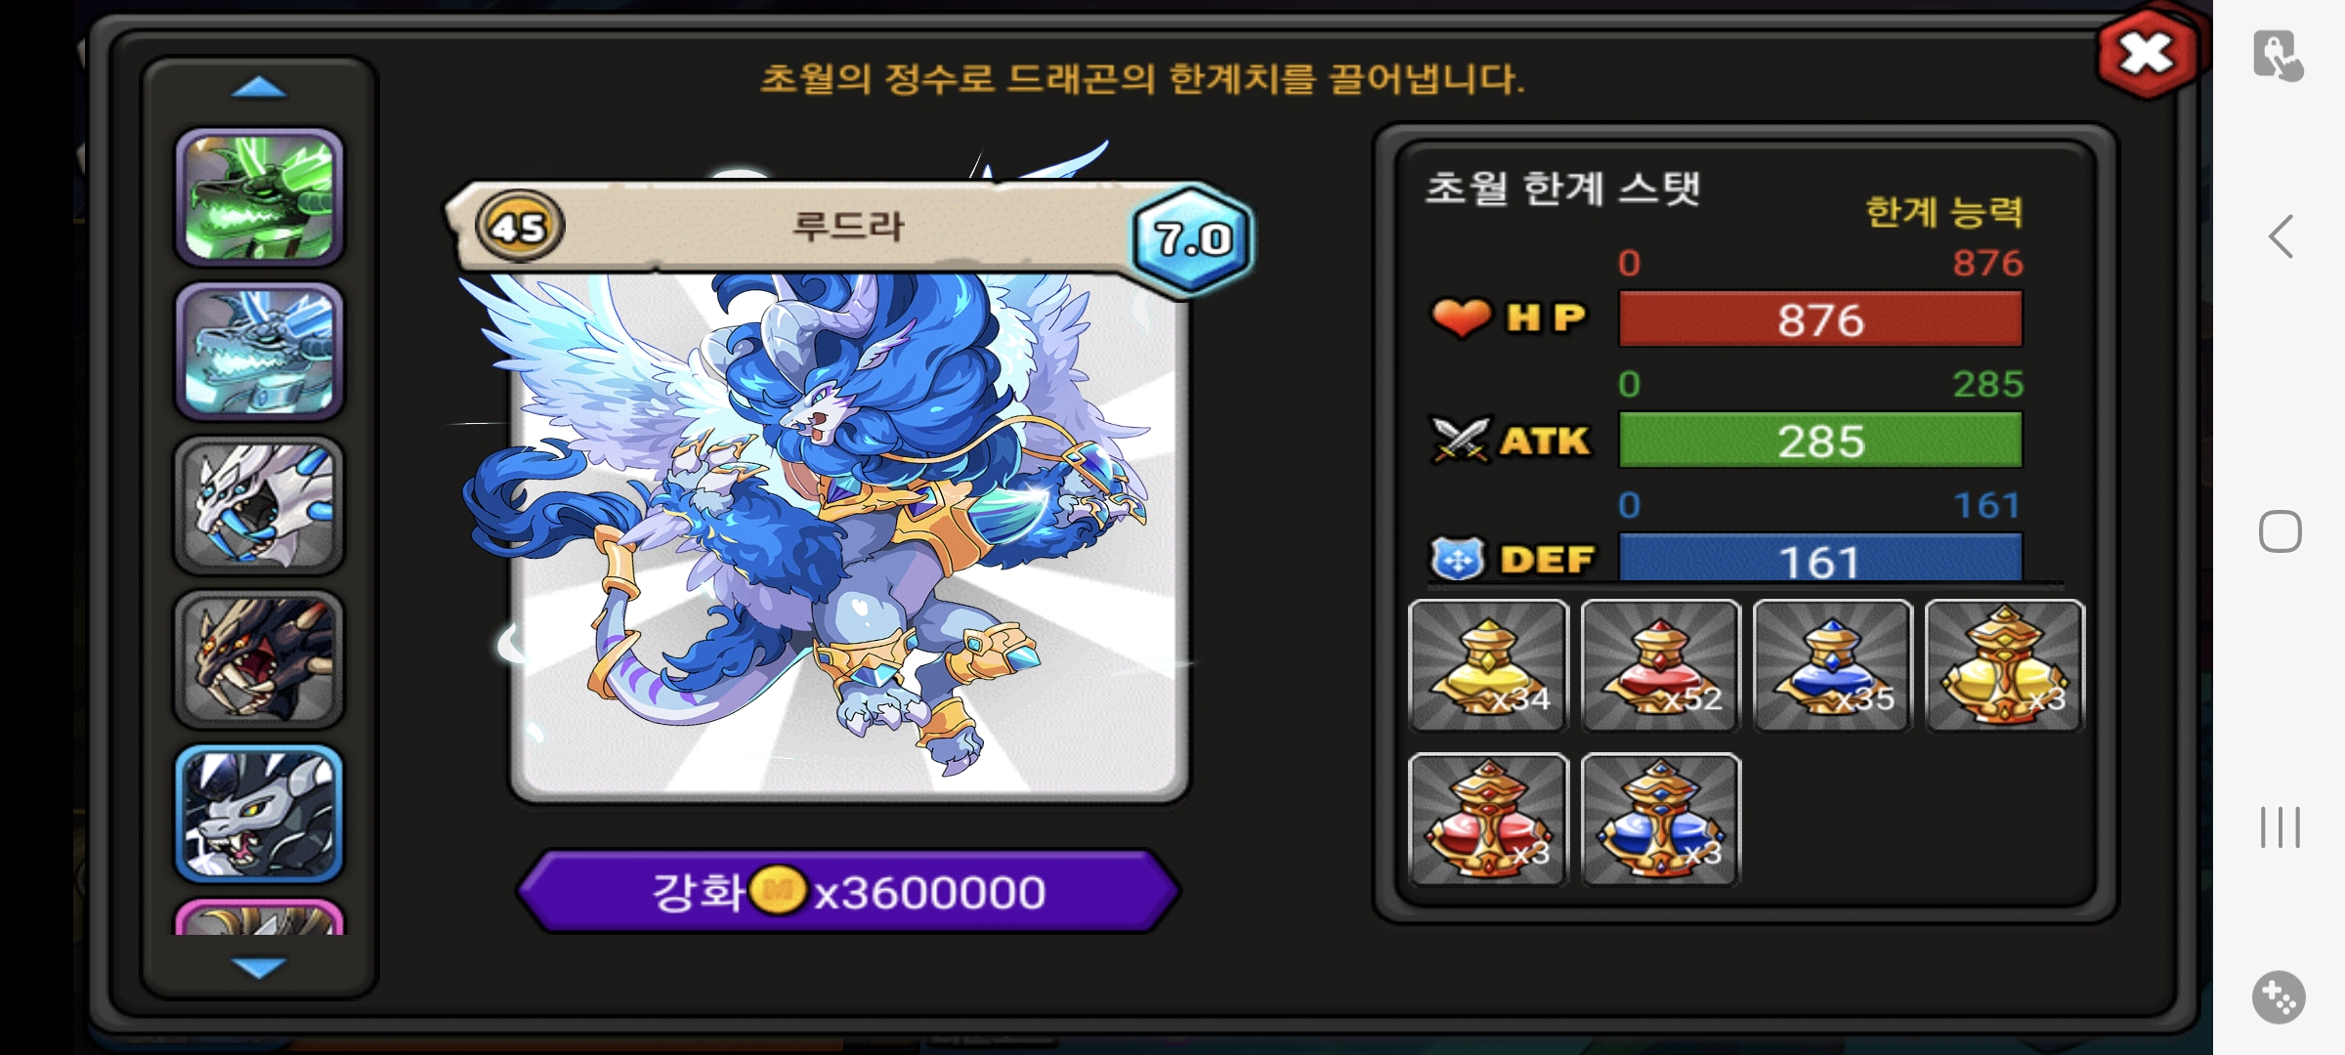Select the green dragon portrait in sidebar

click(x=259, y=197)
